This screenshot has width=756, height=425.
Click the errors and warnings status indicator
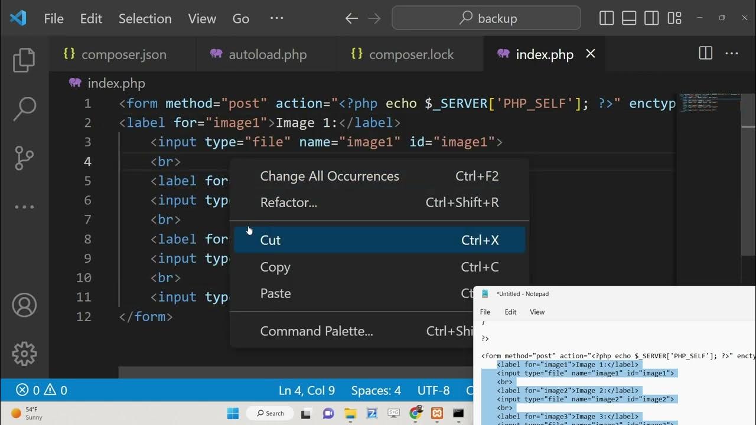[x=41, y=390]
